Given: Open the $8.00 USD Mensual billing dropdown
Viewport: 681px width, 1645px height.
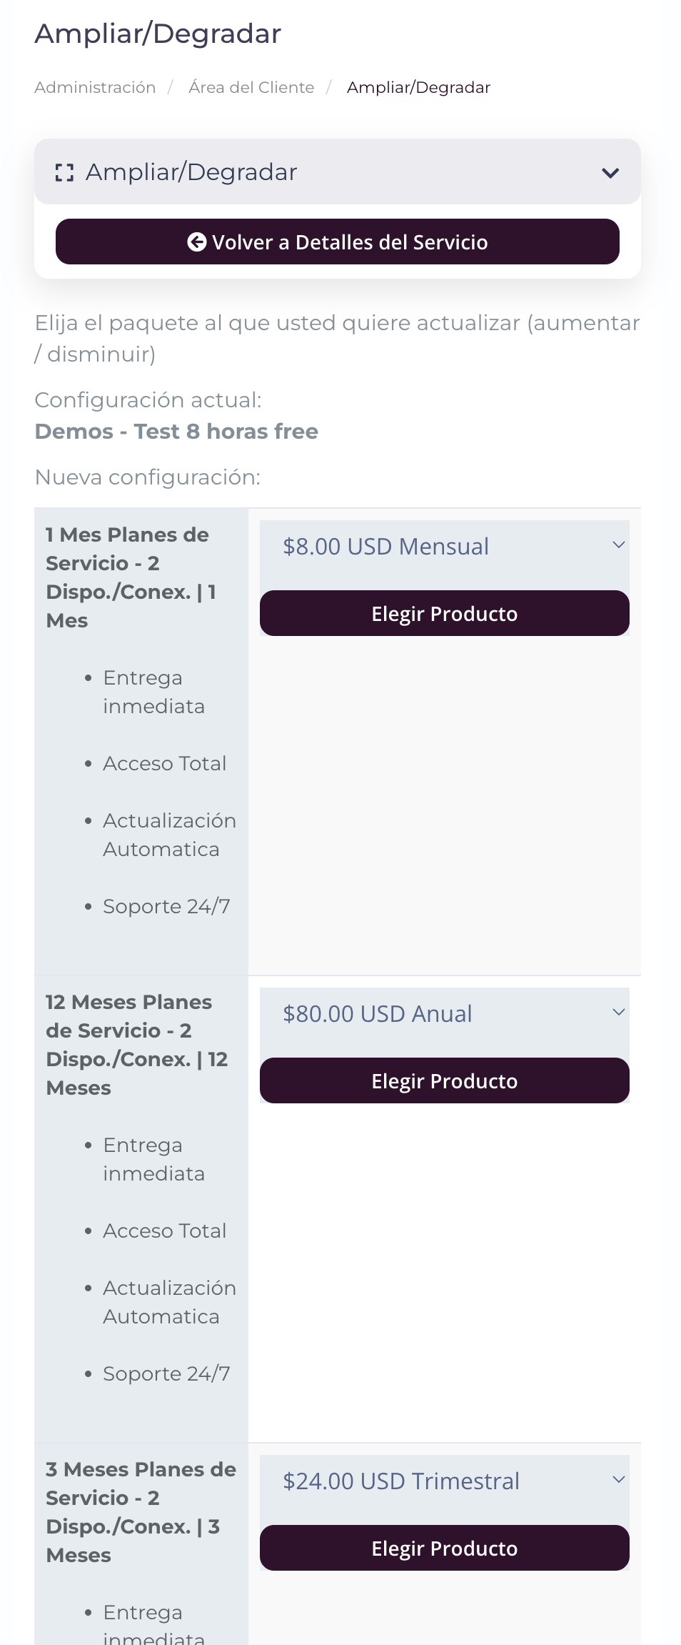Looking at the screenshot, I should (x=445, y=547).
